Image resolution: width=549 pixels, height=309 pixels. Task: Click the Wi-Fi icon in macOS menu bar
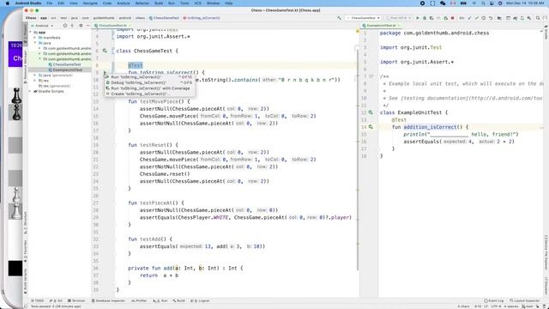pyautogui.click(x=474, y=3)
